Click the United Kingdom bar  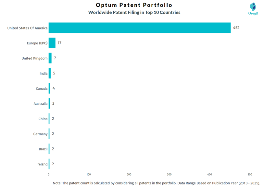pos(50,58)
